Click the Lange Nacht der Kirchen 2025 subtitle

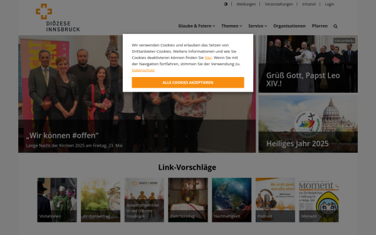[x=75, y=145]
